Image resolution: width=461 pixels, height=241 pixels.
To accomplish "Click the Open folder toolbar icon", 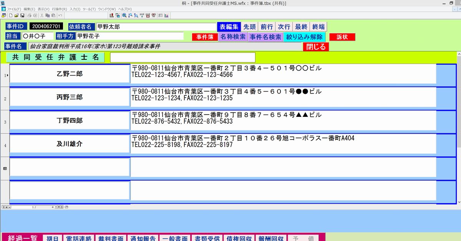I will coord(17,15).
